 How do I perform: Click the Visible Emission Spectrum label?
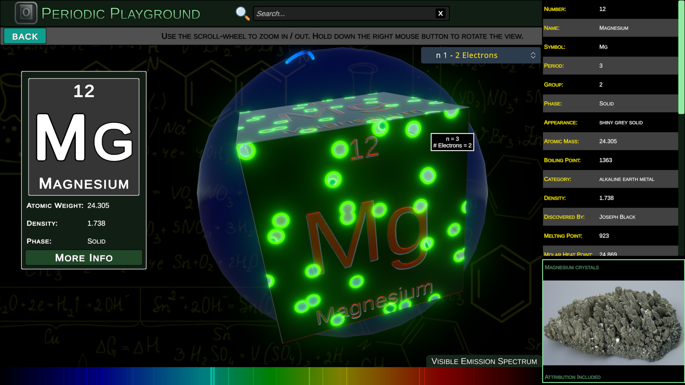(x=484, y=361)
